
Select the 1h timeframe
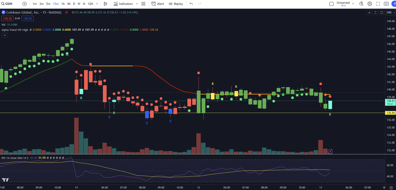63,4
